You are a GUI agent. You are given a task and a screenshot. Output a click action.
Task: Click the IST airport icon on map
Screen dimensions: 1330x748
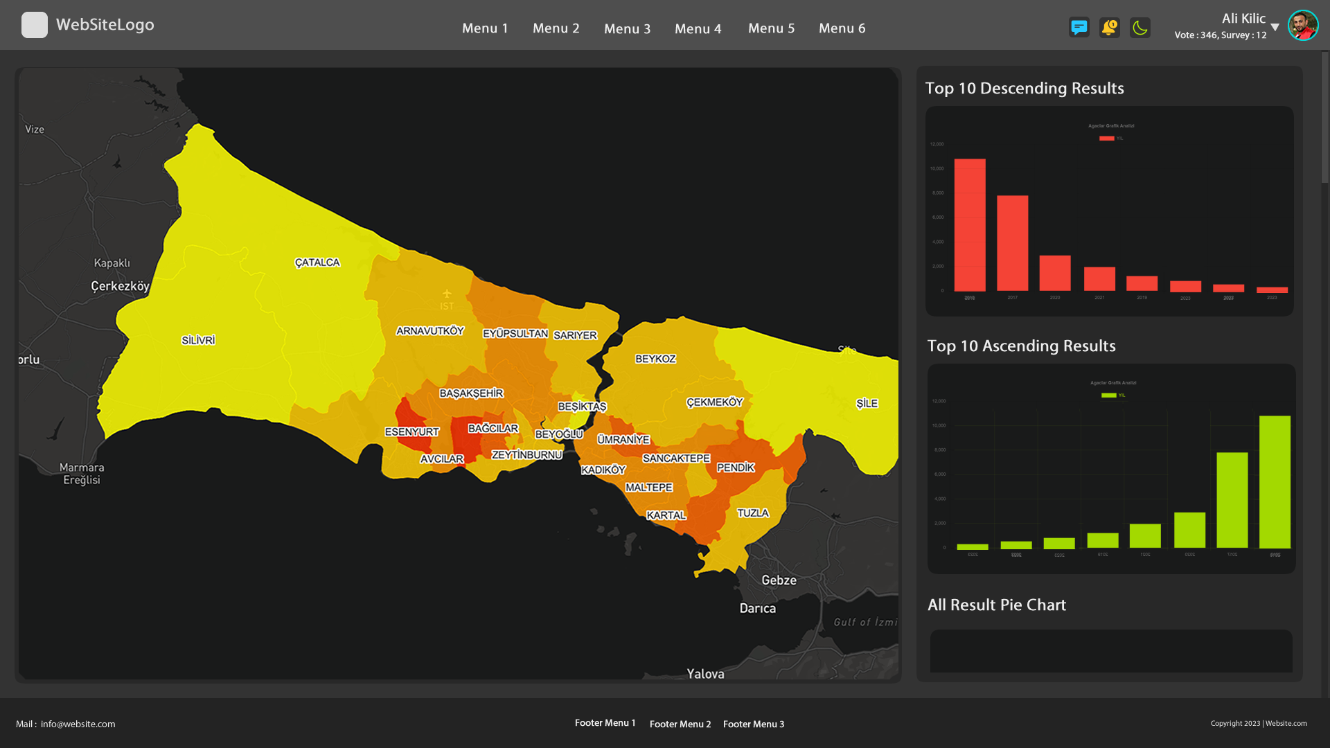point(447,294)
